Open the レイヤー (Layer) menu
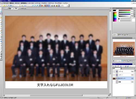 coord(38,3)
